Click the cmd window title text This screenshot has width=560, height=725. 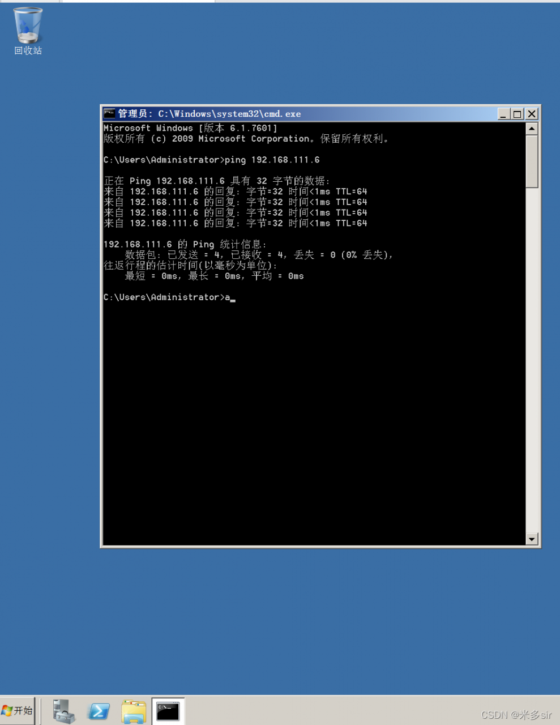[210, 114]
